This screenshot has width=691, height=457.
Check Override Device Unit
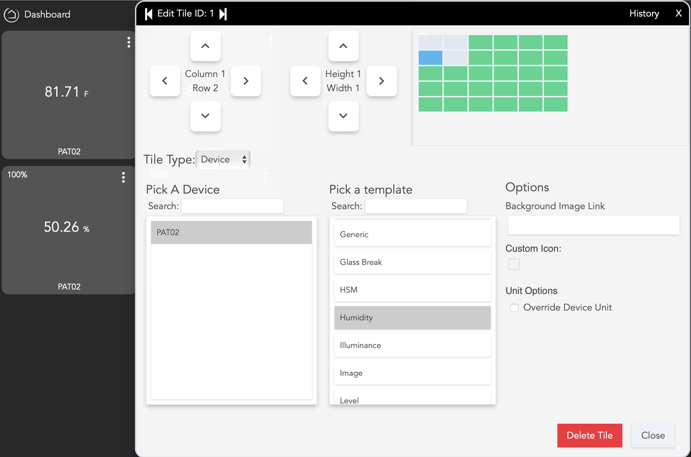coord(514,307)
